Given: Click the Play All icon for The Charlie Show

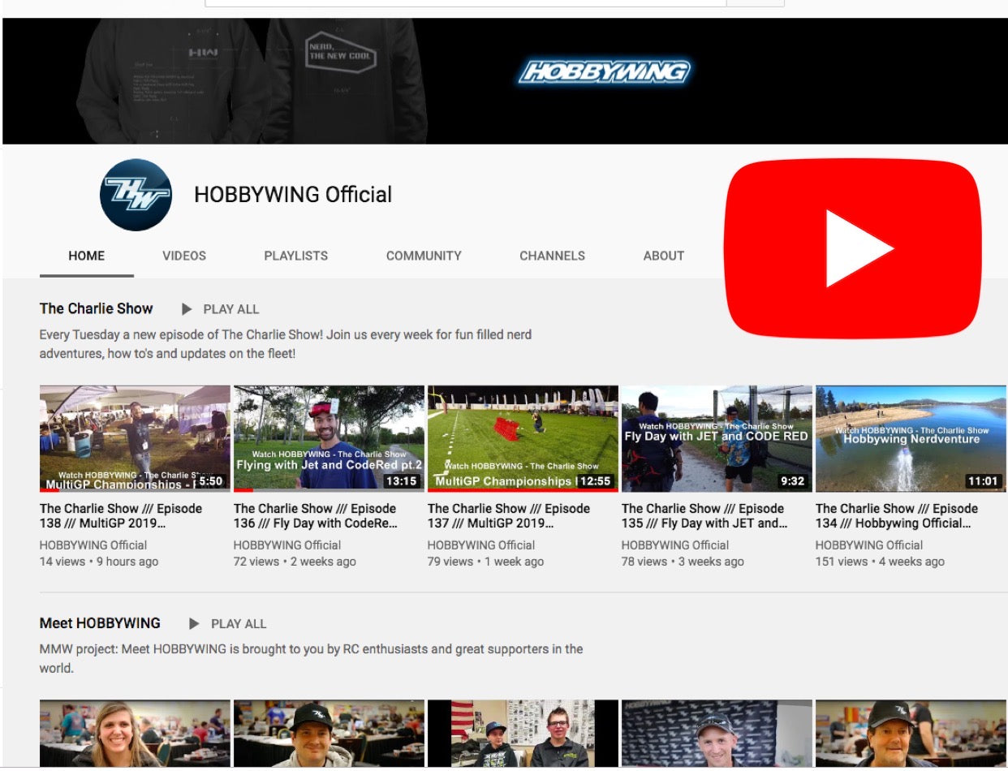Looking at the screenshot, I should click(187, 309).
